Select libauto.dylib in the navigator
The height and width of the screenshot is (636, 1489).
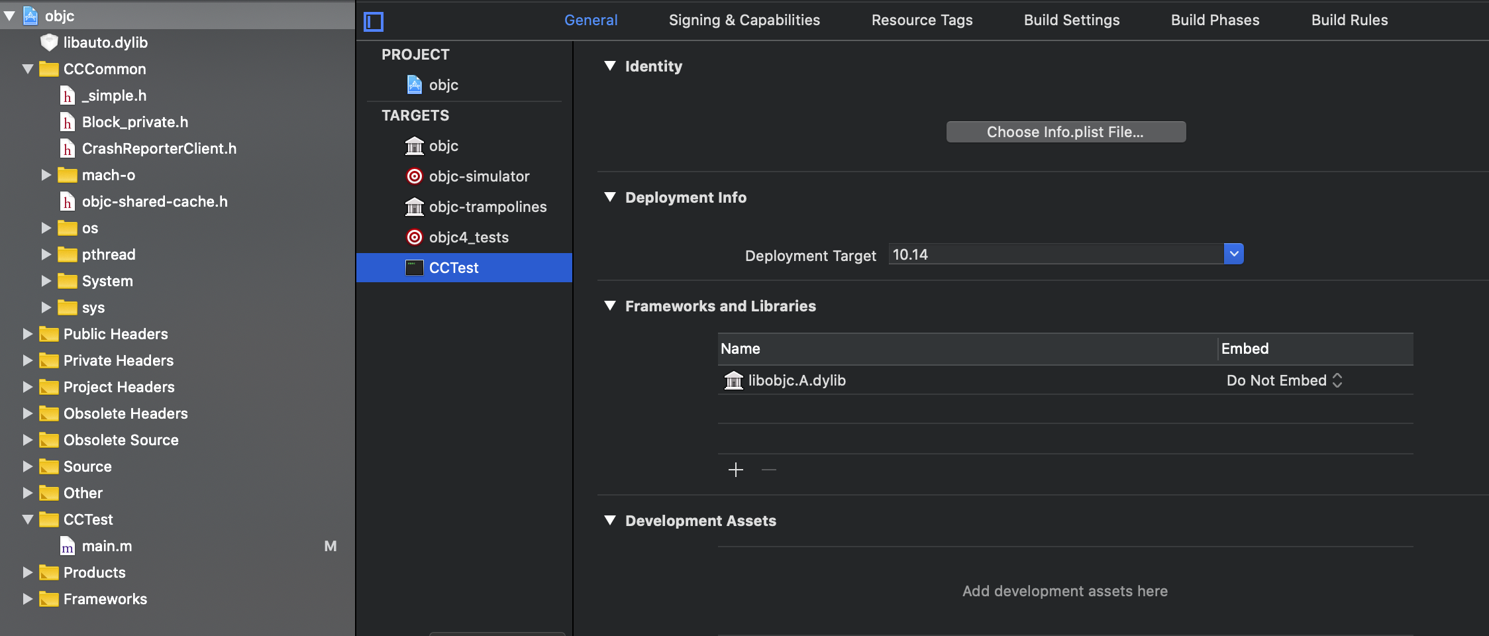(x=105, y=42)
